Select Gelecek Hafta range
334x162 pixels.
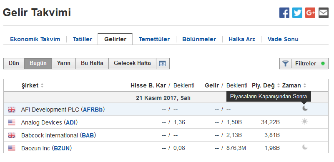(x=132, y=63)
